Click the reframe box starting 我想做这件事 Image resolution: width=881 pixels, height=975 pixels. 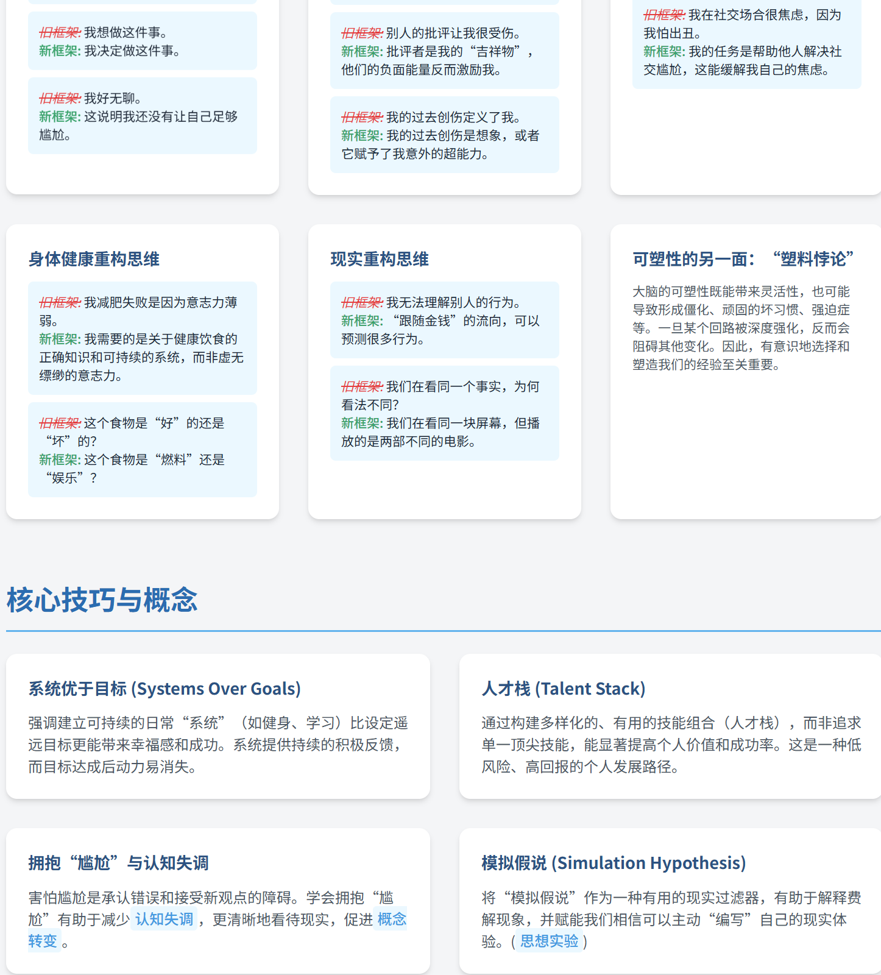[142, 41]
